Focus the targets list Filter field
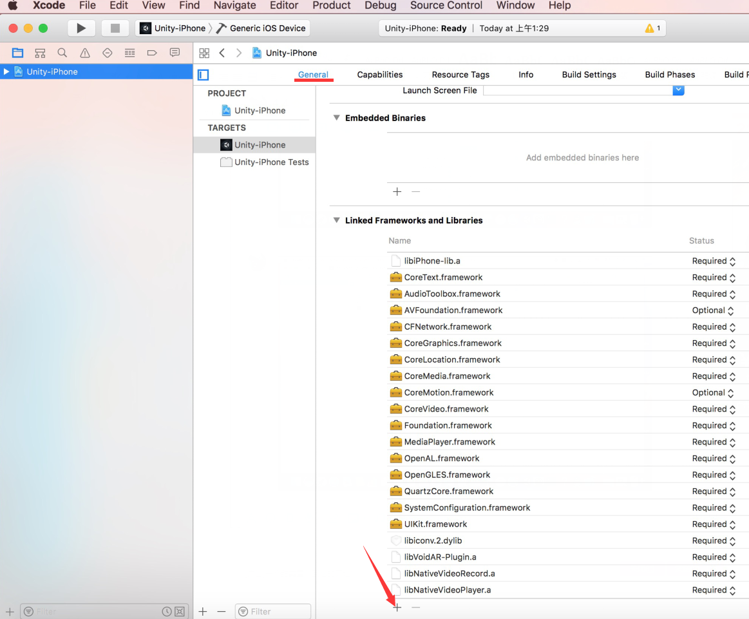Screen dimensions: 749x619 point(273,611)
